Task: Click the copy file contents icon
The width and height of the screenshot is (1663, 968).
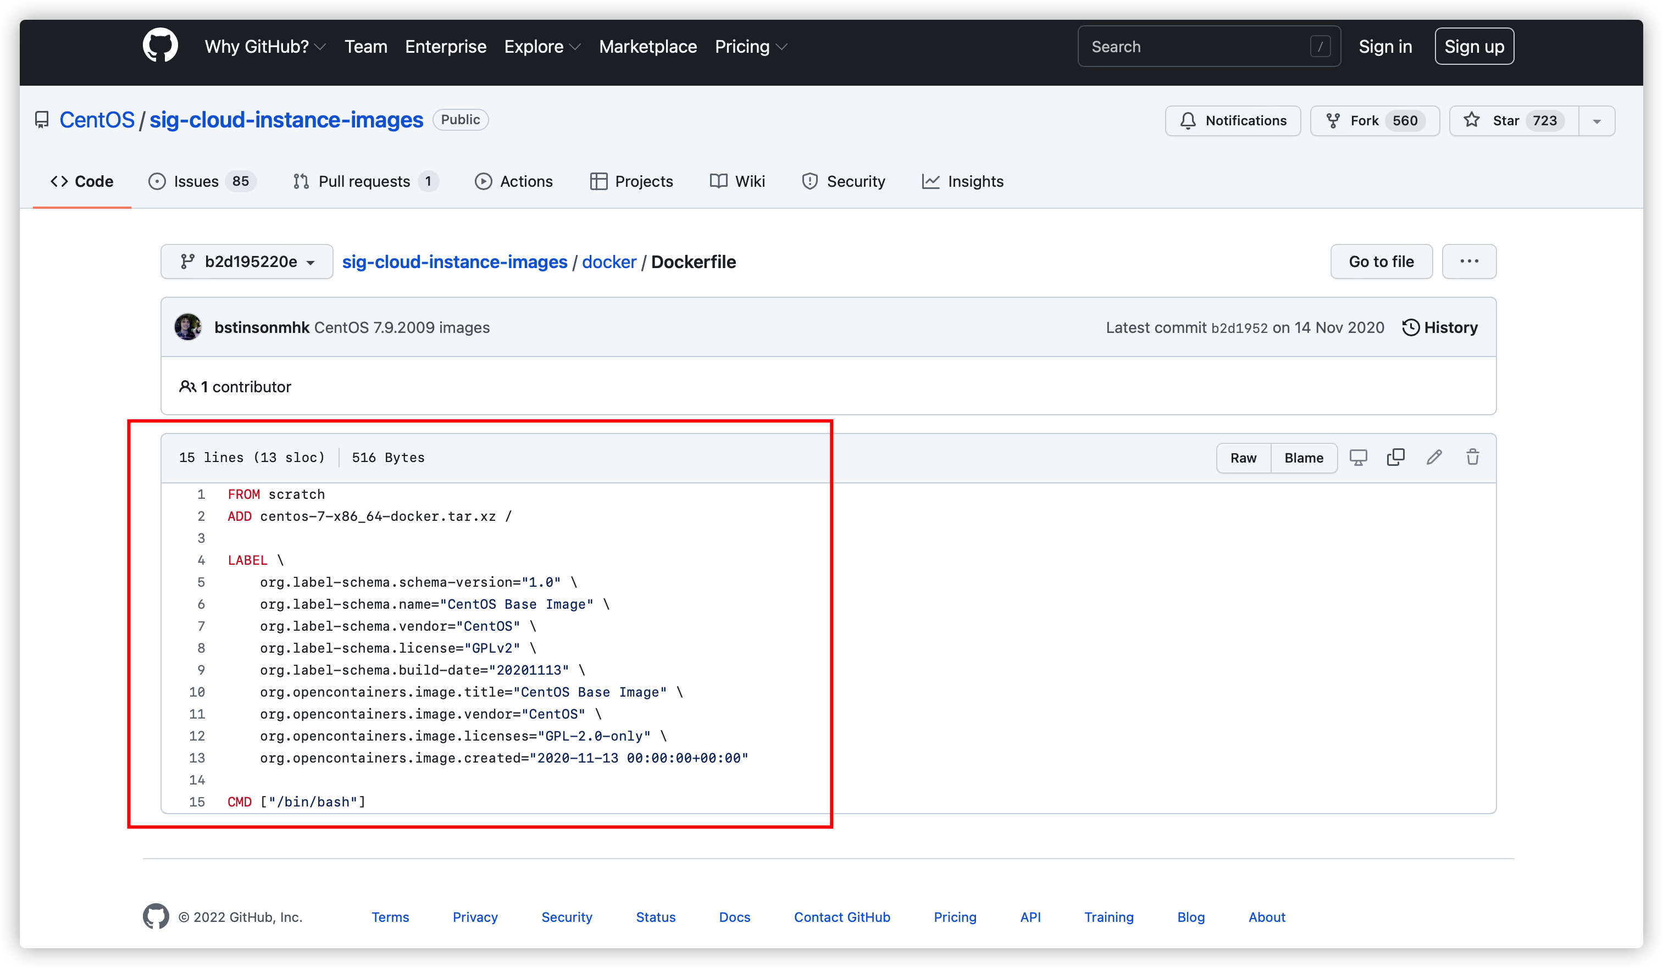Action: tap(1395, 457)
